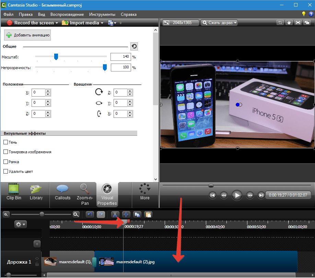Viewport: 315px width, 278px height.
Task: Click the scissors cut icon in timeline toolbar
Action: tap(115, 214)
